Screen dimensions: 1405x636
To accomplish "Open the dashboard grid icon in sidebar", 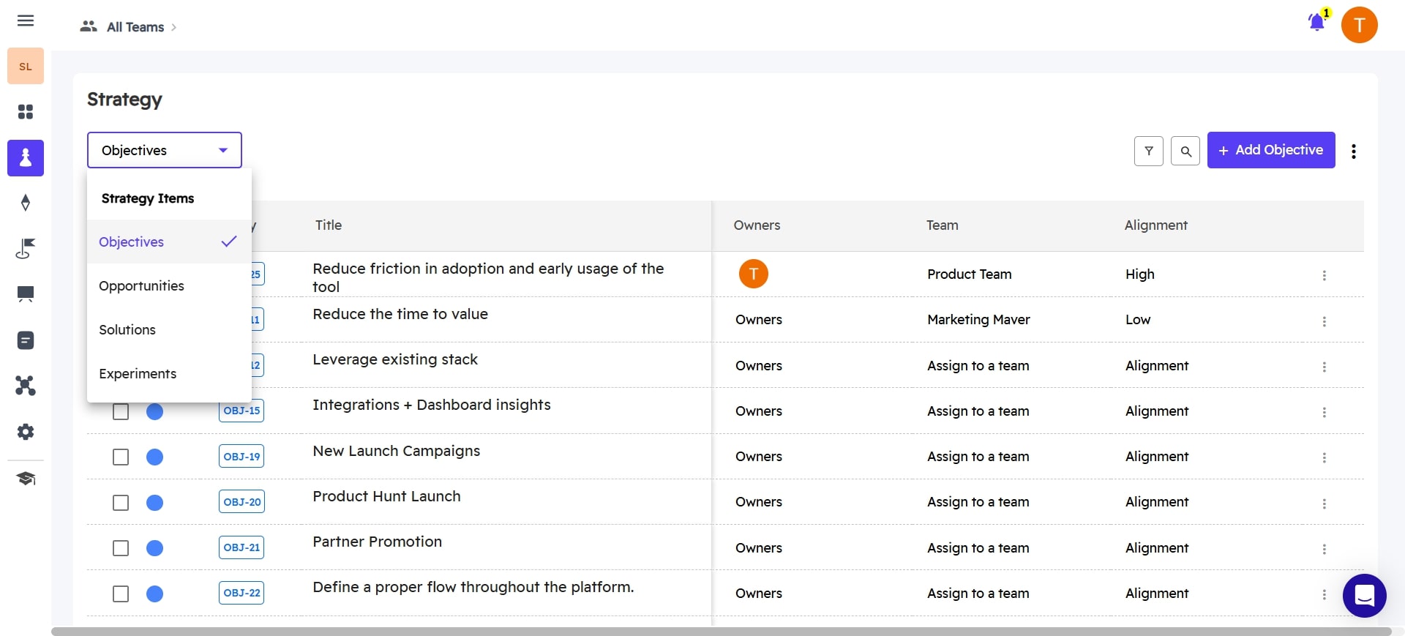I will [26, 112].
